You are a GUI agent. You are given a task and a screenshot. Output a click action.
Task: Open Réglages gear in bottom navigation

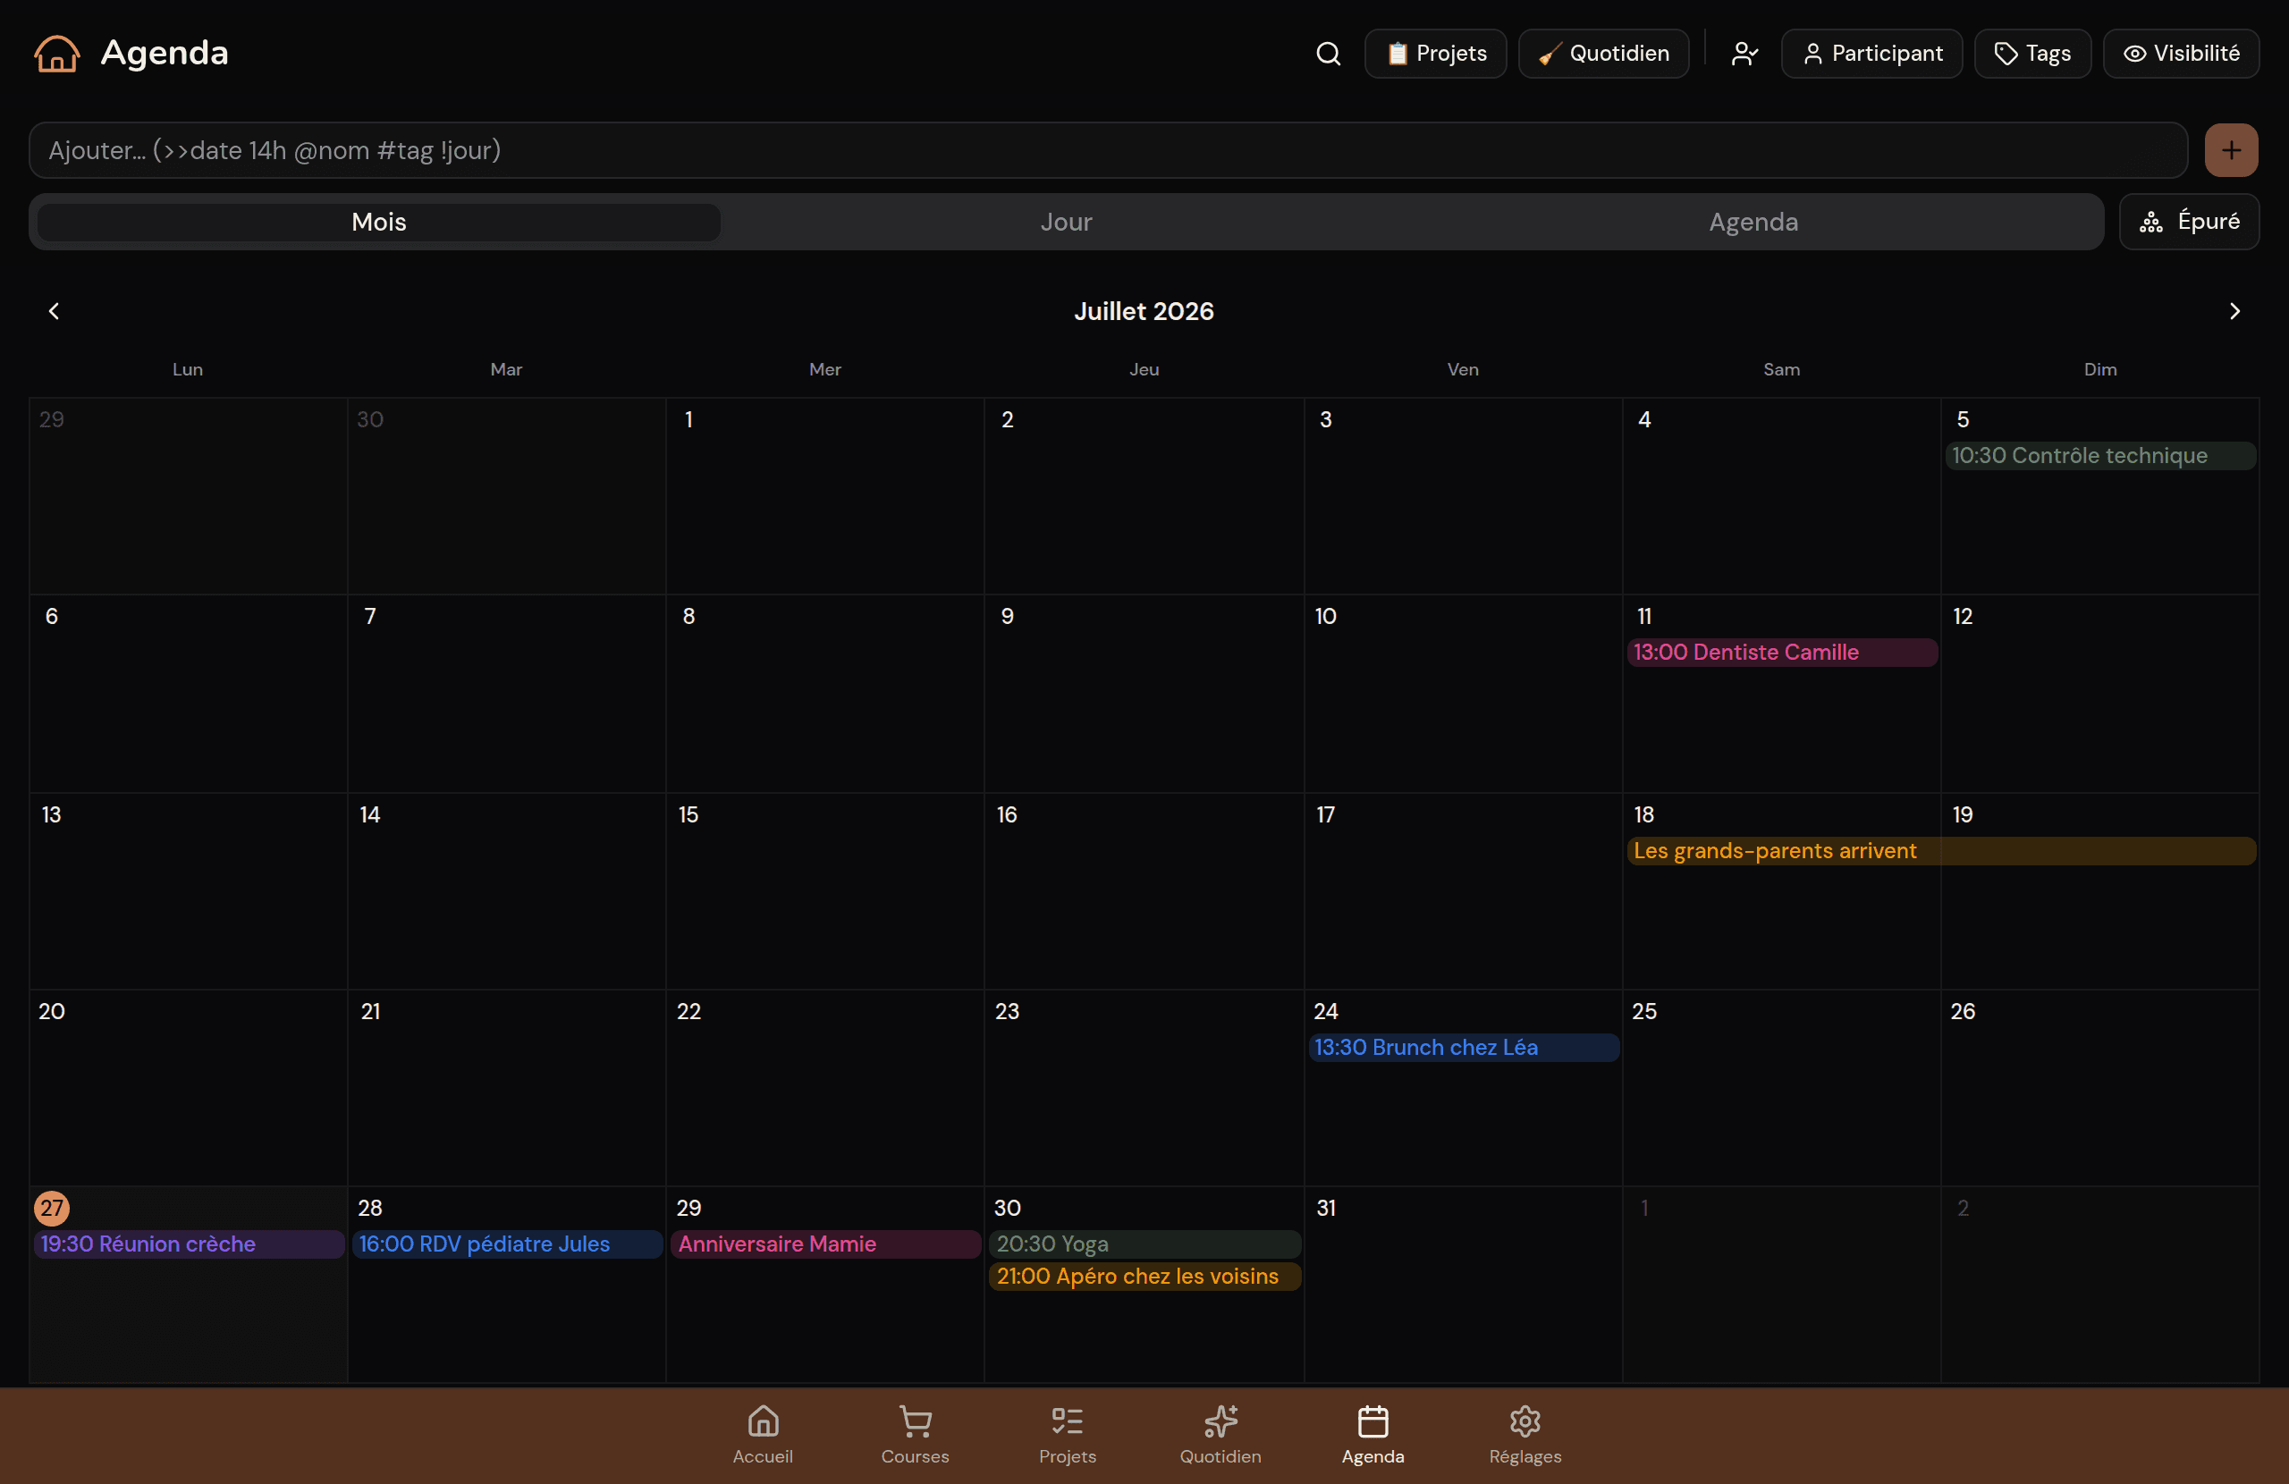(x=1525, y=1435)
